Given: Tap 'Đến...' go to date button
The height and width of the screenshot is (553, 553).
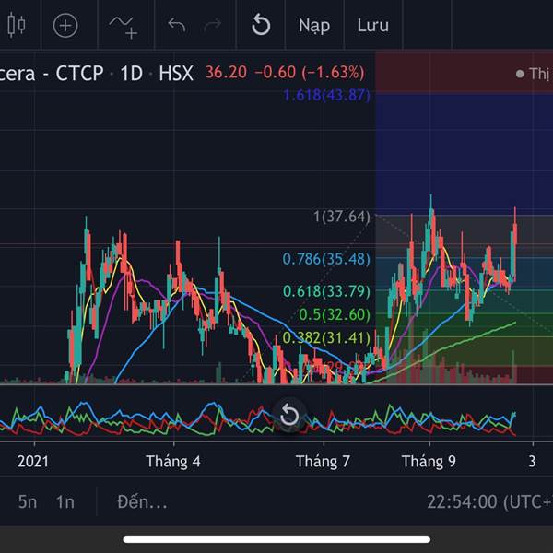Looking at the screenshot, I should [142, 502].
